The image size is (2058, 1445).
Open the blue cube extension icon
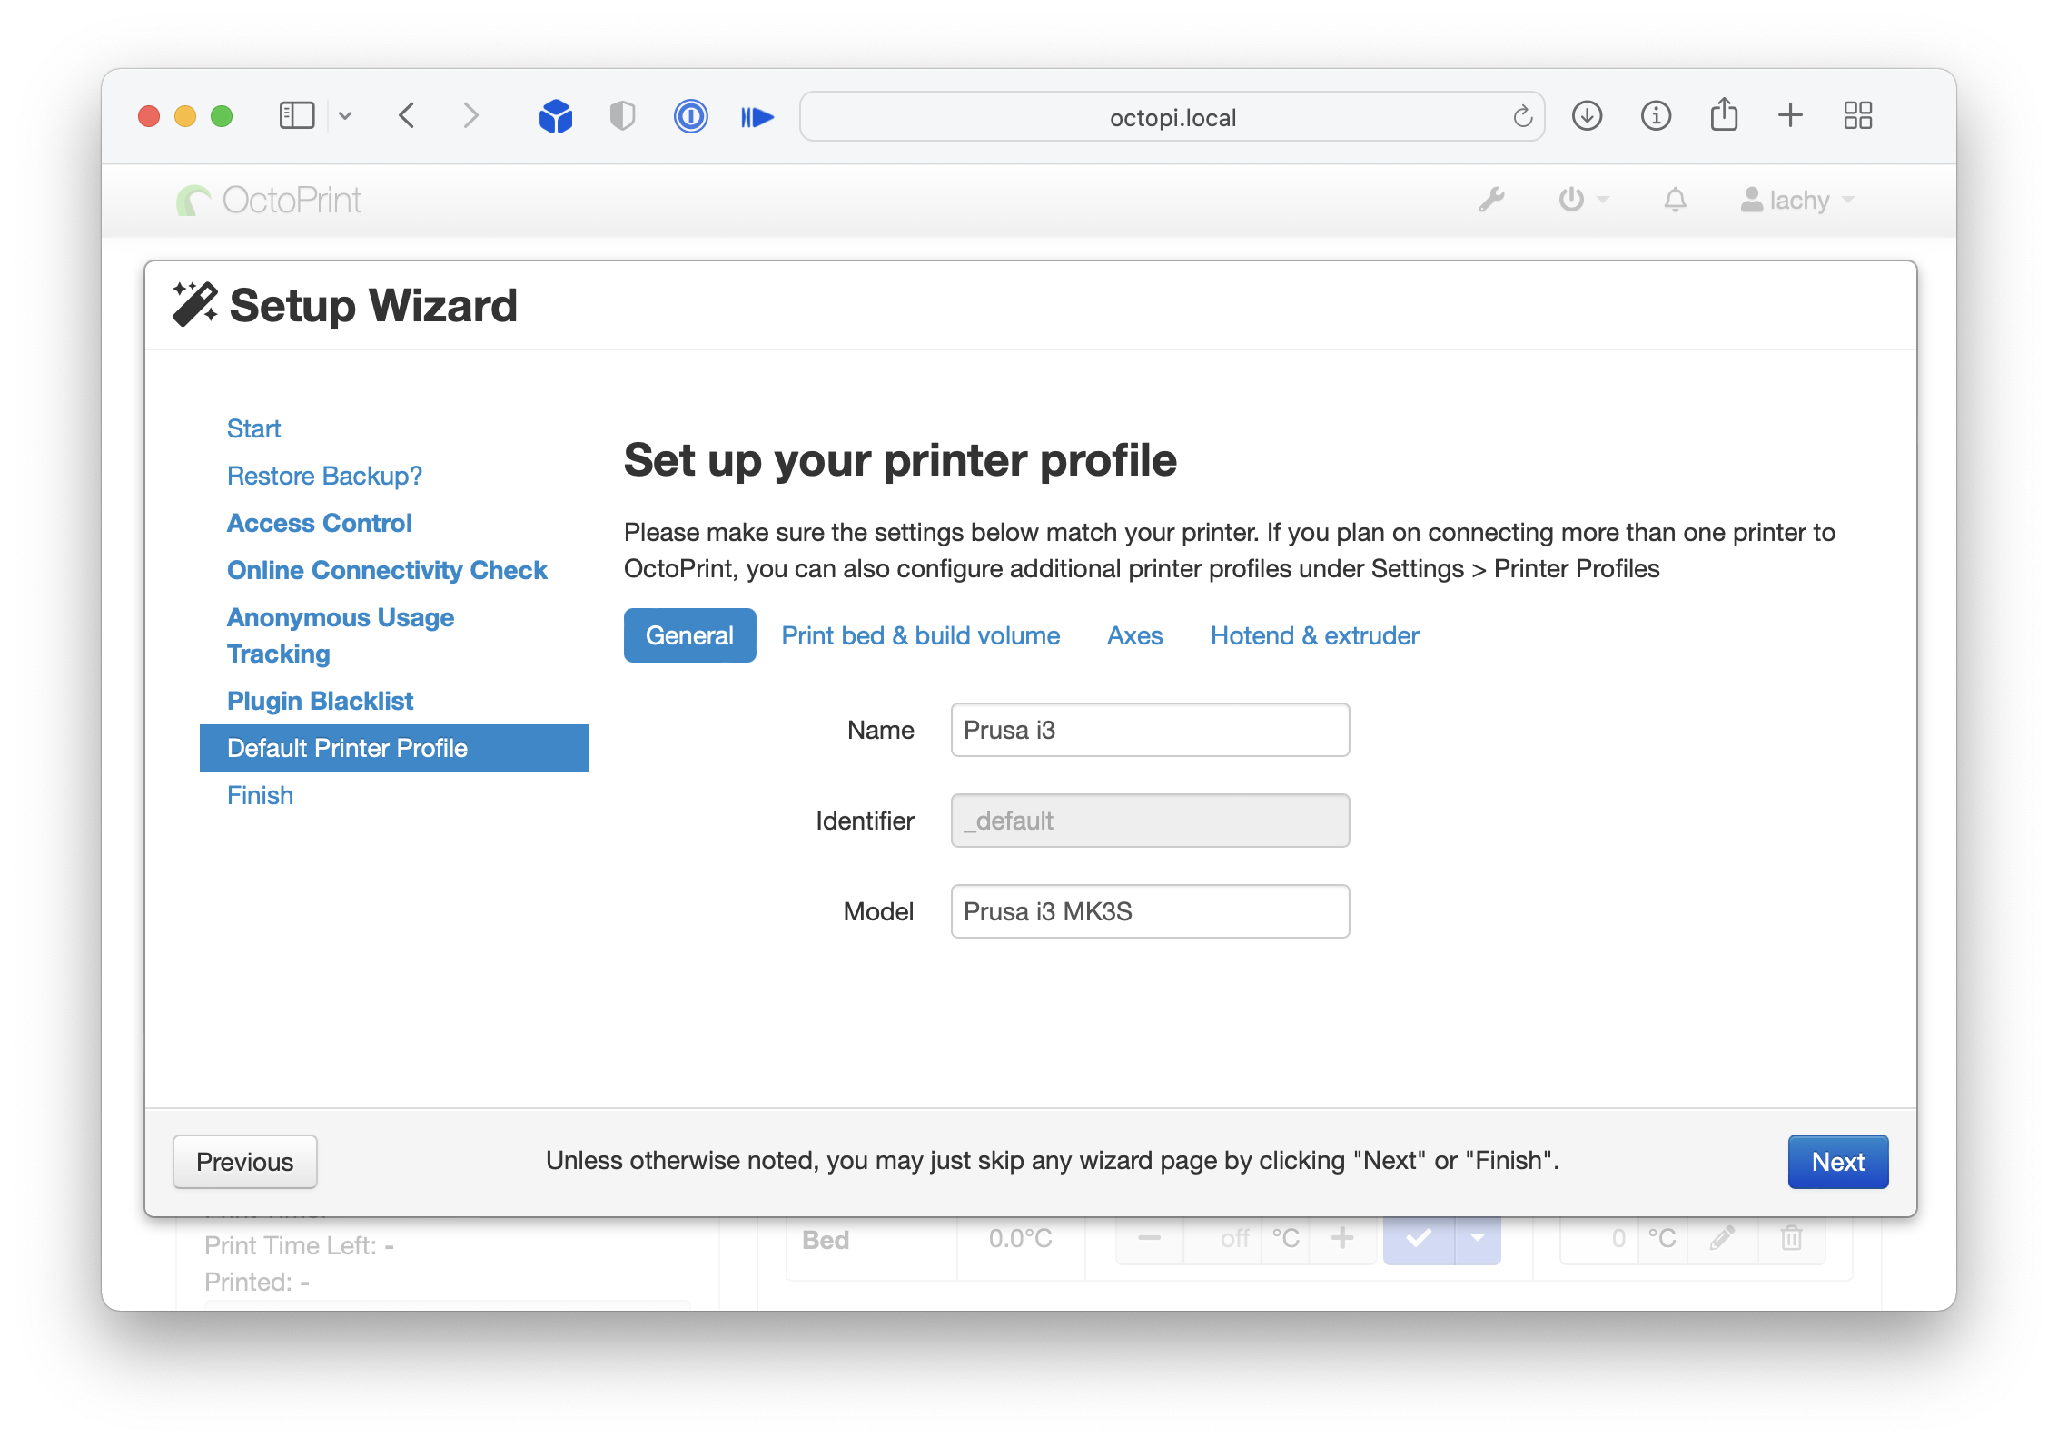pyautogui.click(x=556, y=116)
